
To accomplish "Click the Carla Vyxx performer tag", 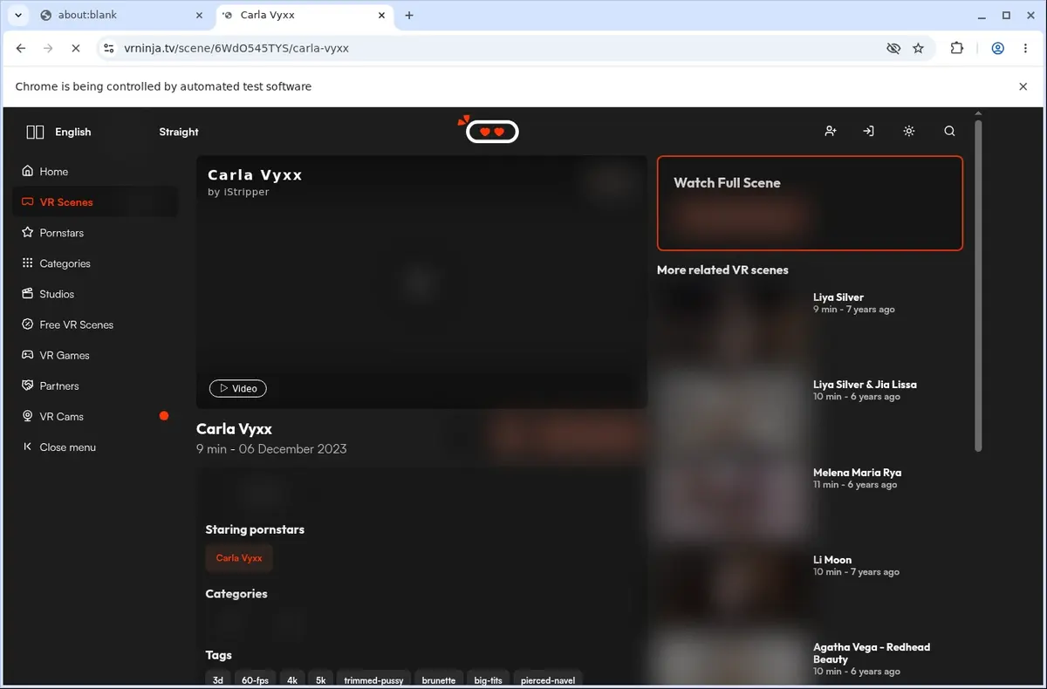I will click(x=239, y=558).
